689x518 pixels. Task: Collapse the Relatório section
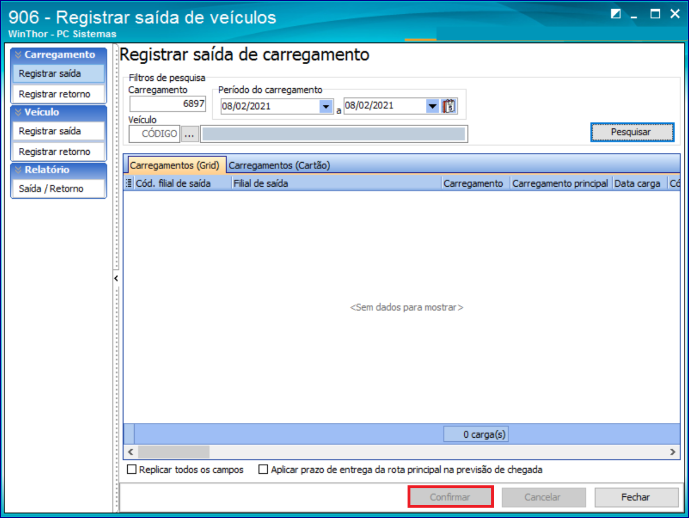click(58, 170)
